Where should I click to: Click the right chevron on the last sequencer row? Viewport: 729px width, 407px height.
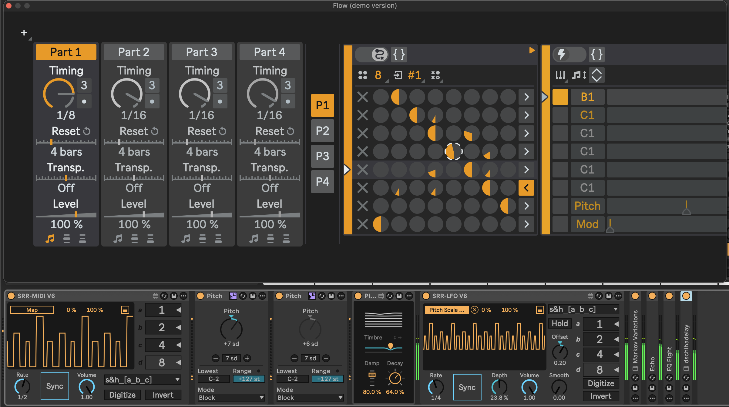526,224
